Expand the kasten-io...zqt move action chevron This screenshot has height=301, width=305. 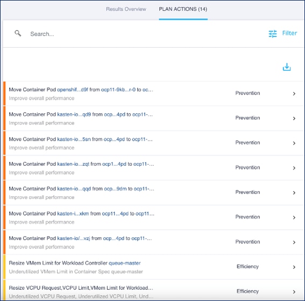[294, 168]
